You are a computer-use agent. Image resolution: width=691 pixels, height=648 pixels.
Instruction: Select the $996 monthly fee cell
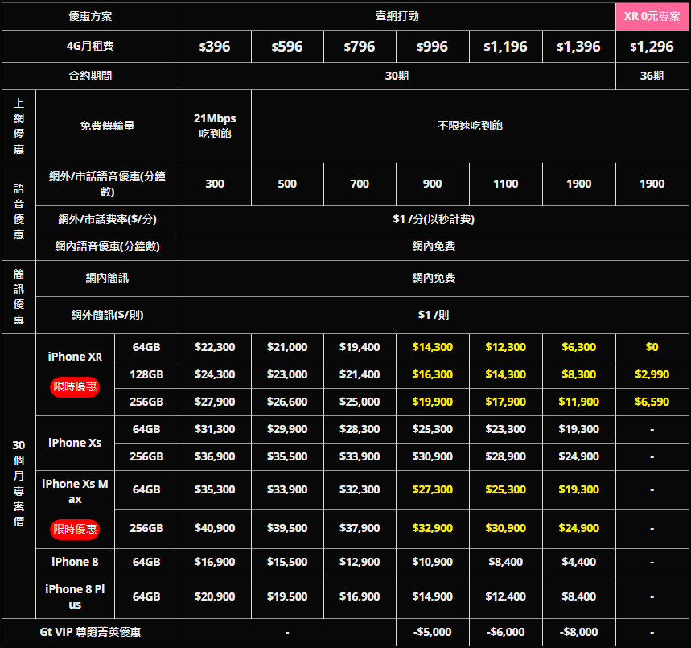(432, 47)
